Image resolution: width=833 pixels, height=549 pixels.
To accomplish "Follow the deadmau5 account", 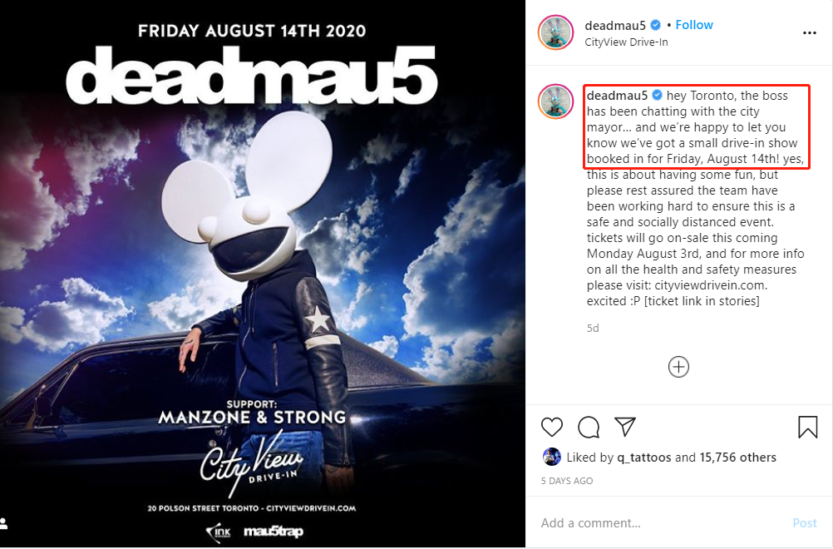I will 694,25.
